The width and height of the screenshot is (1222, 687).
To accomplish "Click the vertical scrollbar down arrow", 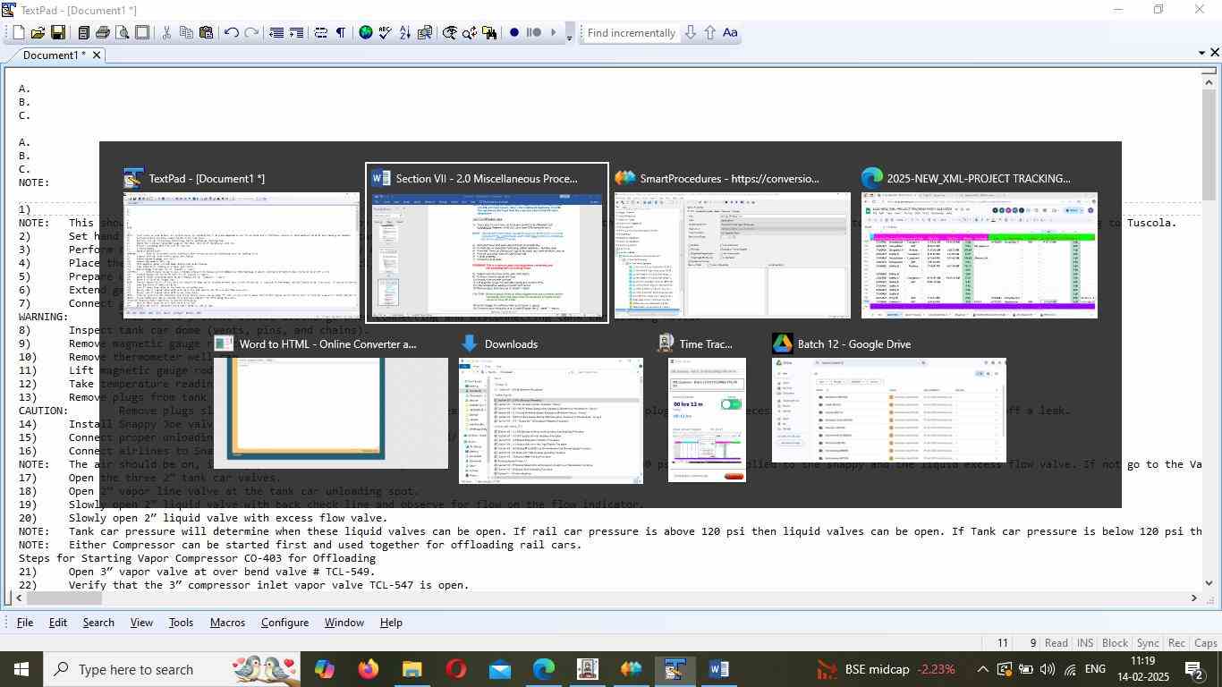I will pyautogui.click(x=1209, y=583).
